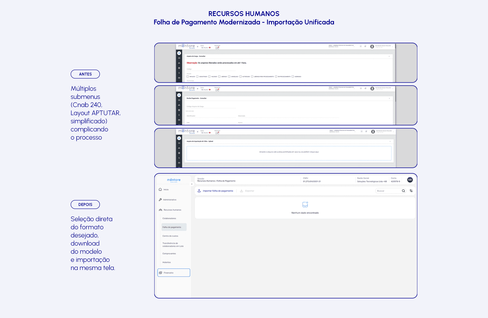
Task: Click Depositar icon in Upload screenshot
Action: point(217,133)
